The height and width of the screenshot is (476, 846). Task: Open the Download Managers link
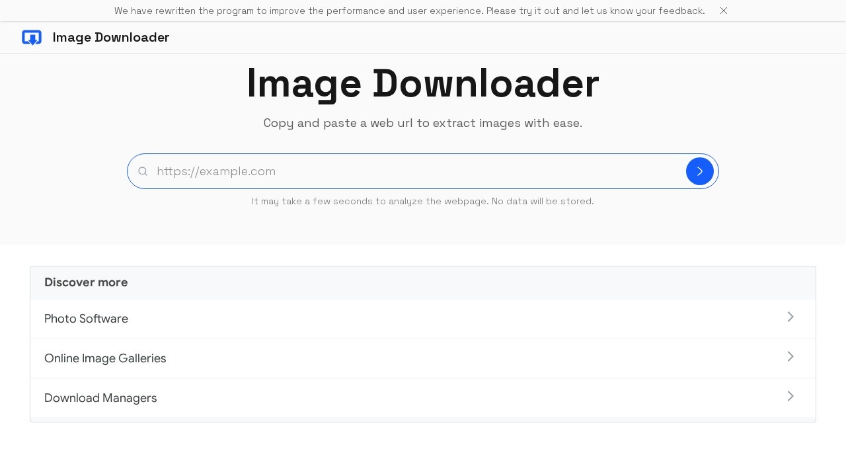[x=100, y=398]
